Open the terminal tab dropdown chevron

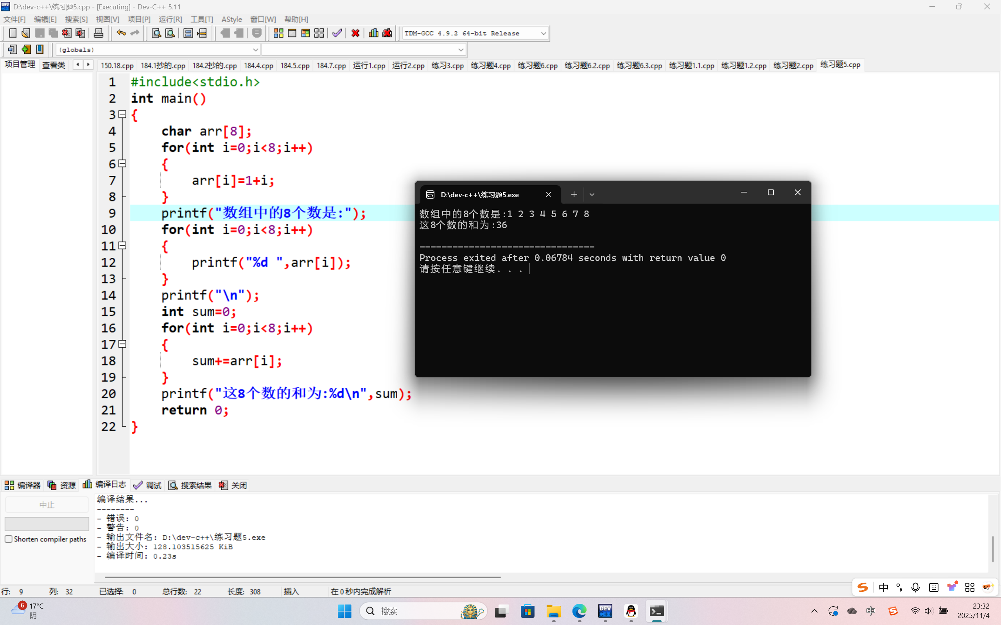click(x=592, y=194)
